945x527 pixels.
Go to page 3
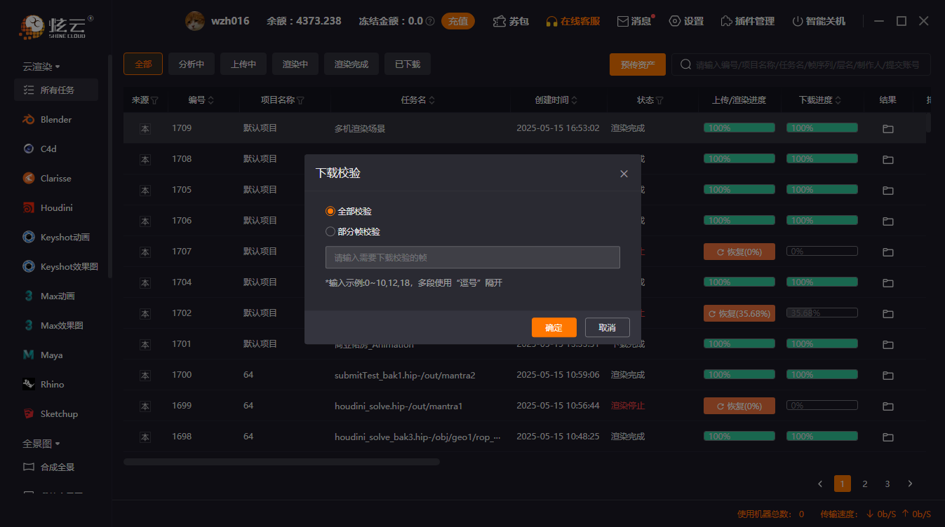(887, 484)
